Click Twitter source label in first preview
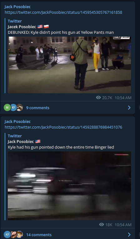 (x=15, y=21)
